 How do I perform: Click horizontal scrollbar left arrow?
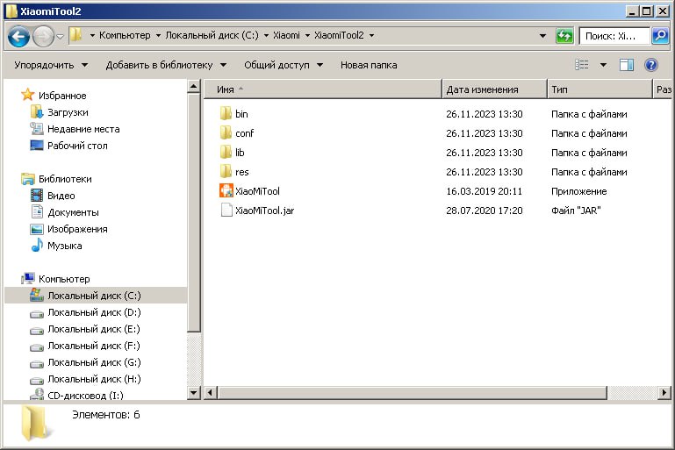point(210,392)
